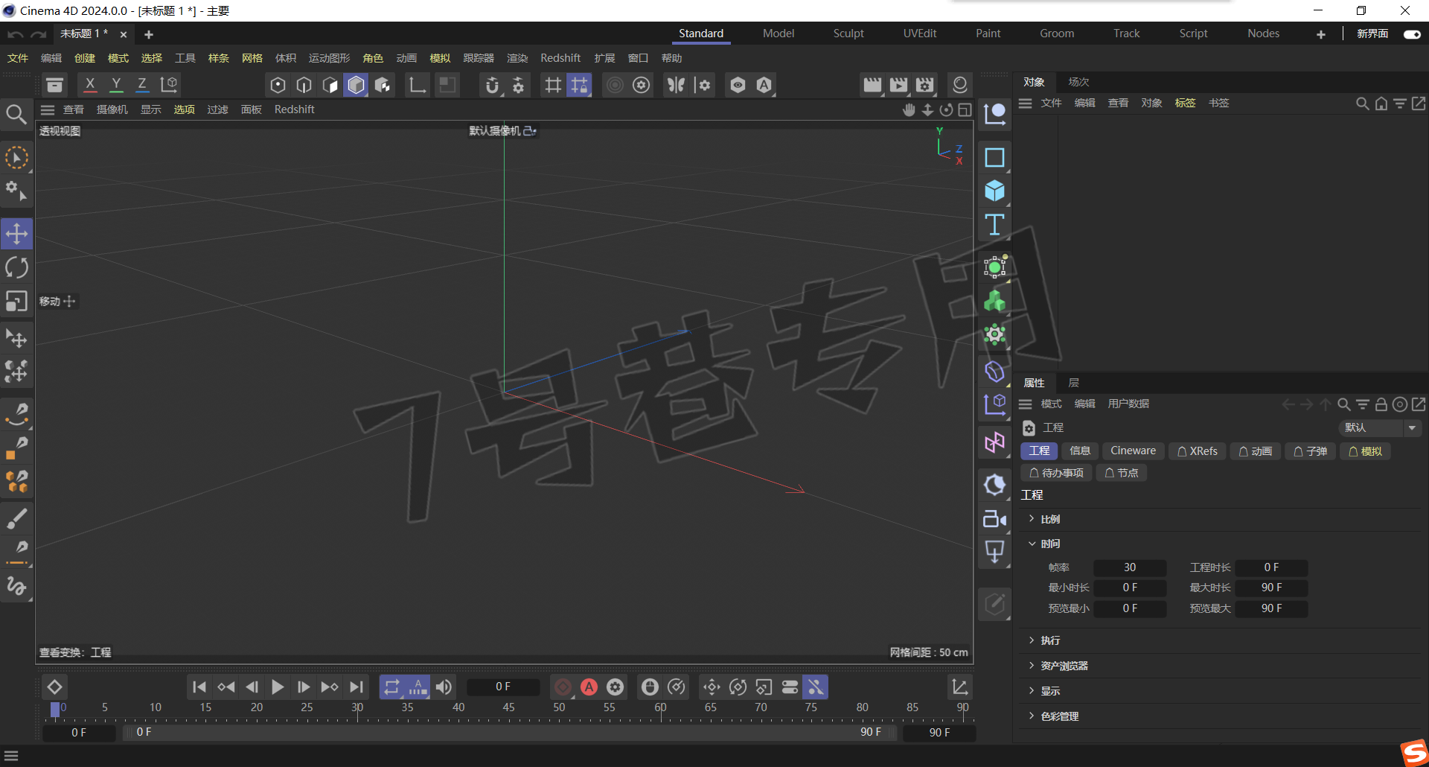Toggle X axis lock
Screen dimensions: 1429x767
(x=90, y=85)
